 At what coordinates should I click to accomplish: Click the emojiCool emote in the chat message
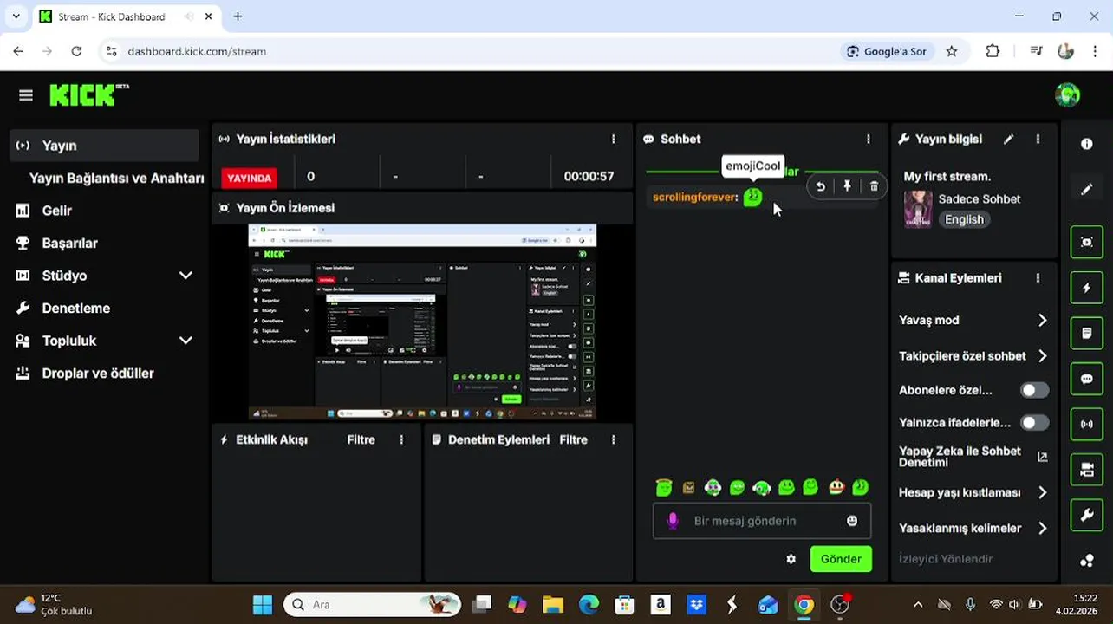[x=752, y=198]
